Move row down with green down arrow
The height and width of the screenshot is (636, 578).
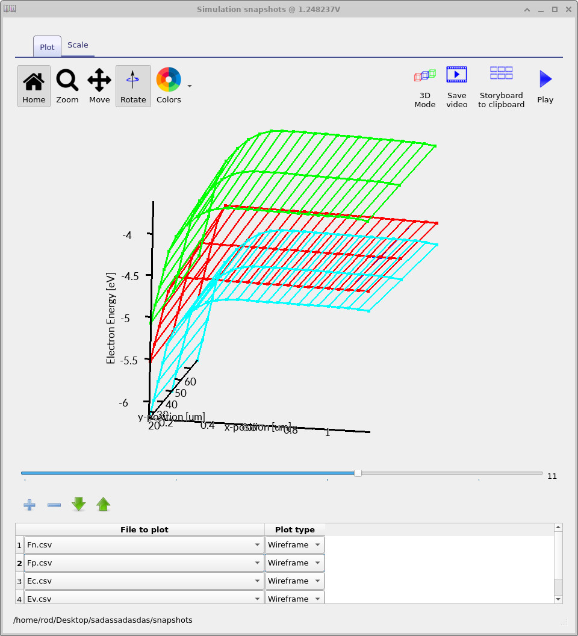pos(79,504)
